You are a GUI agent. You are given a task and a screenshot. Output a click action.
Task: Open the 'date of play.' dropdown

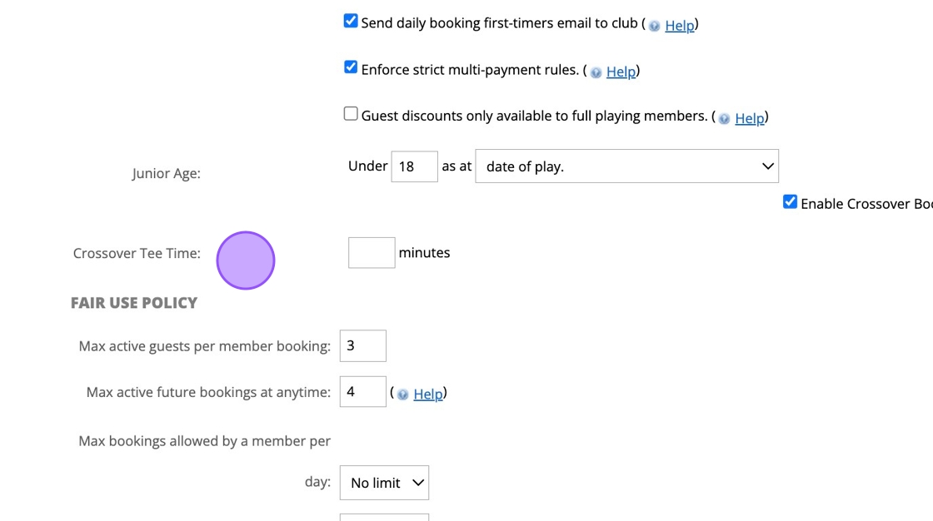(626, 166)
